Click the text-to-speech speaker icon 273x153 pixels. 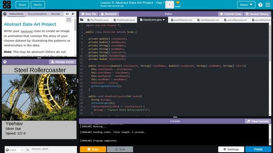[x=67, y=14]
